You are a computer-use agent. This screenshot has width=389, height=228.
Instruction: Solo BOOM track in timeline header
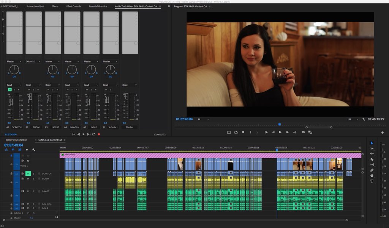[33, 178]
